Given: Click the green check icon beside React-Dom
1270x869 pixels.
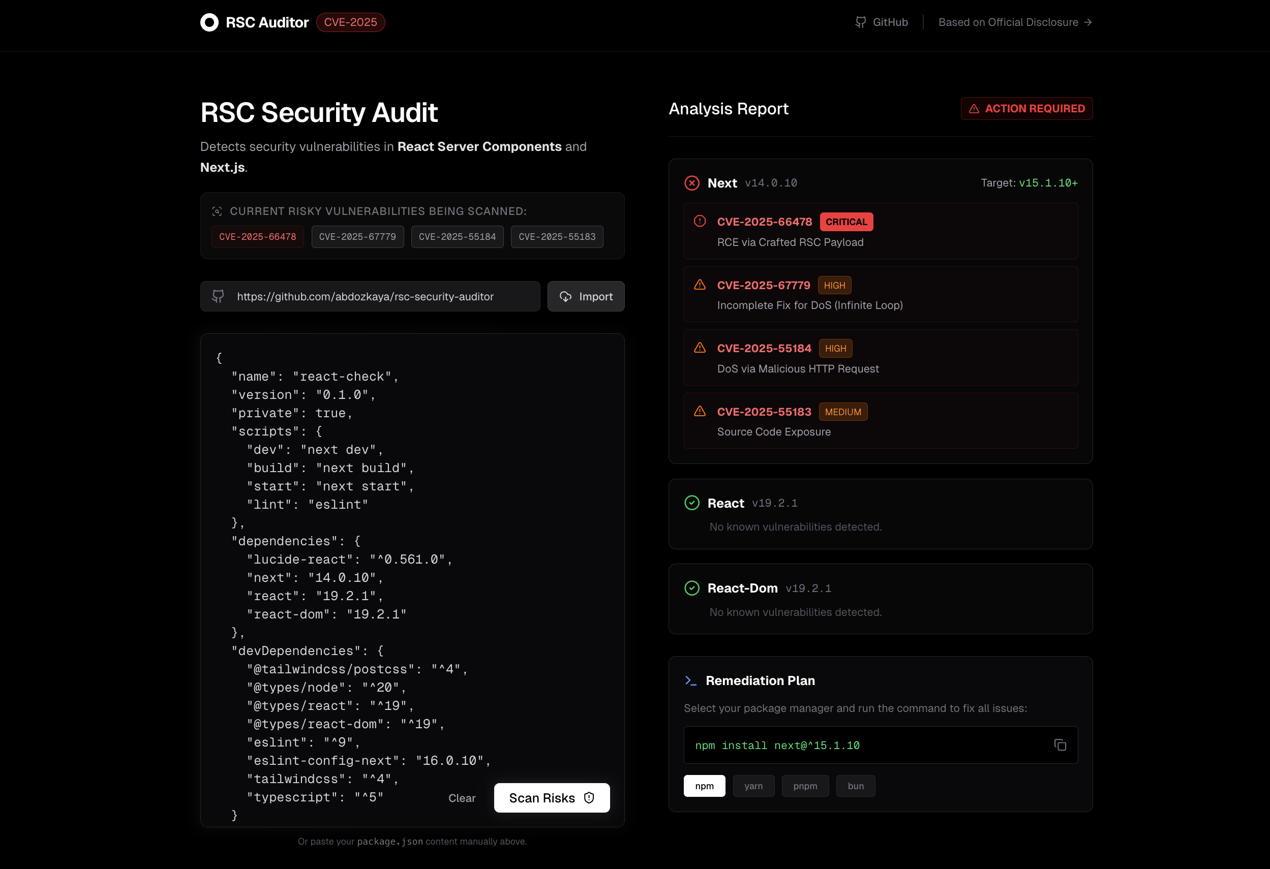Looking at the screenshot, I should pos(692,588).
